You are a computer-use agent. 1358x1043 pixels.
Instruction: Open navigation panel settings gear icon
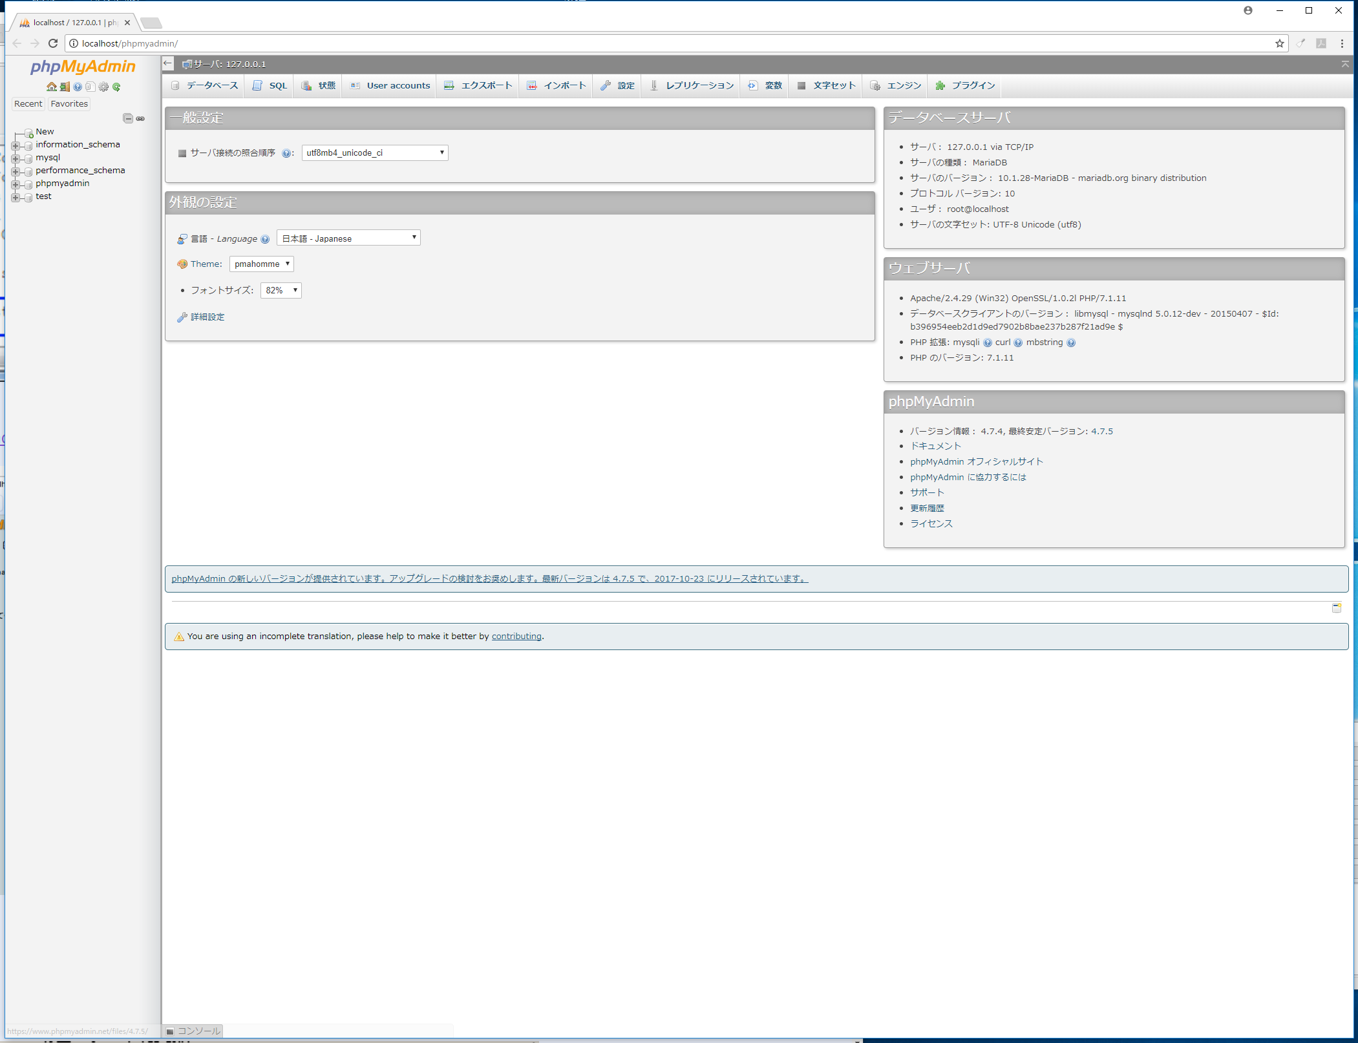103,87
